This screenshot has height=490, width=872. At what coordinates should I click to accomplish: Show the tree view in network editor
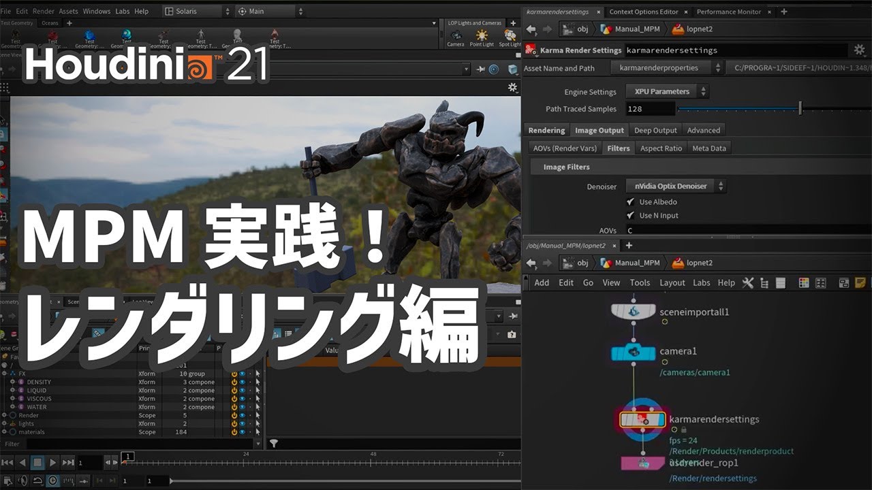point(764,282)
